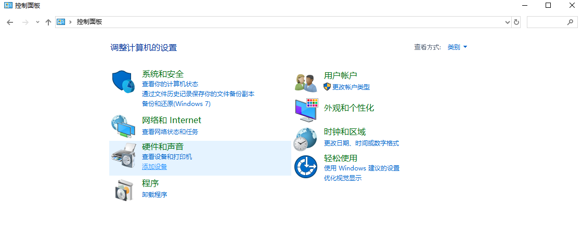Image resolution: width=582 pixels, height=239 pixels.
Task: Click the System and Security shield icon
Action: (x=123, y=82)
